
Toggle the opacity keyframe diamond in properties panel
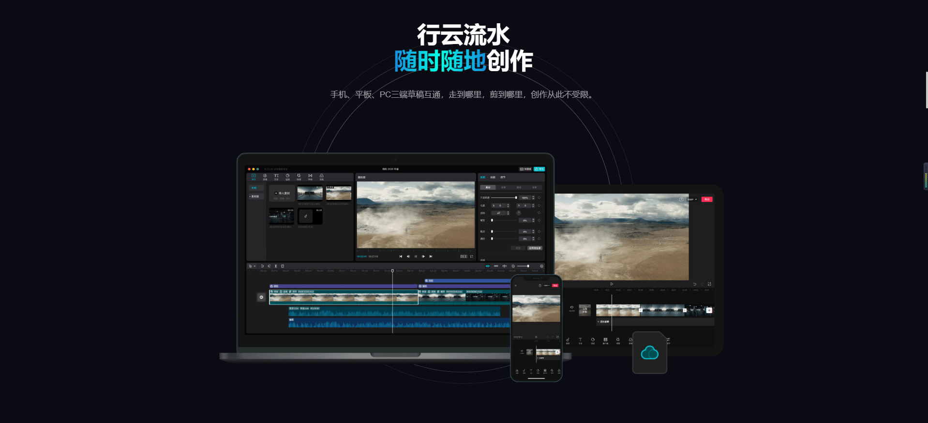point(539,197)
